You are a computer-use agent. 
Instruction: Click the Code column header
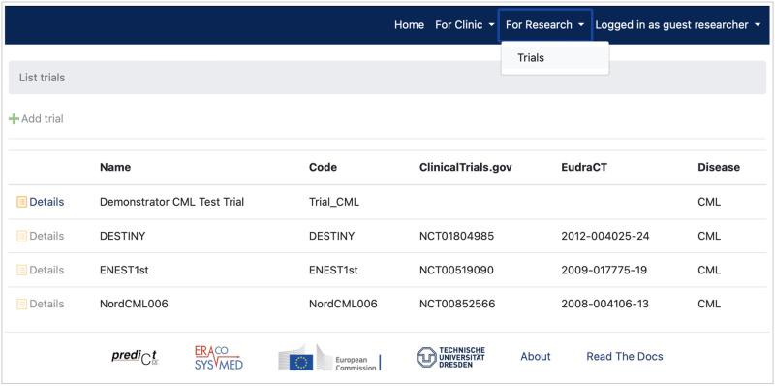323,167
